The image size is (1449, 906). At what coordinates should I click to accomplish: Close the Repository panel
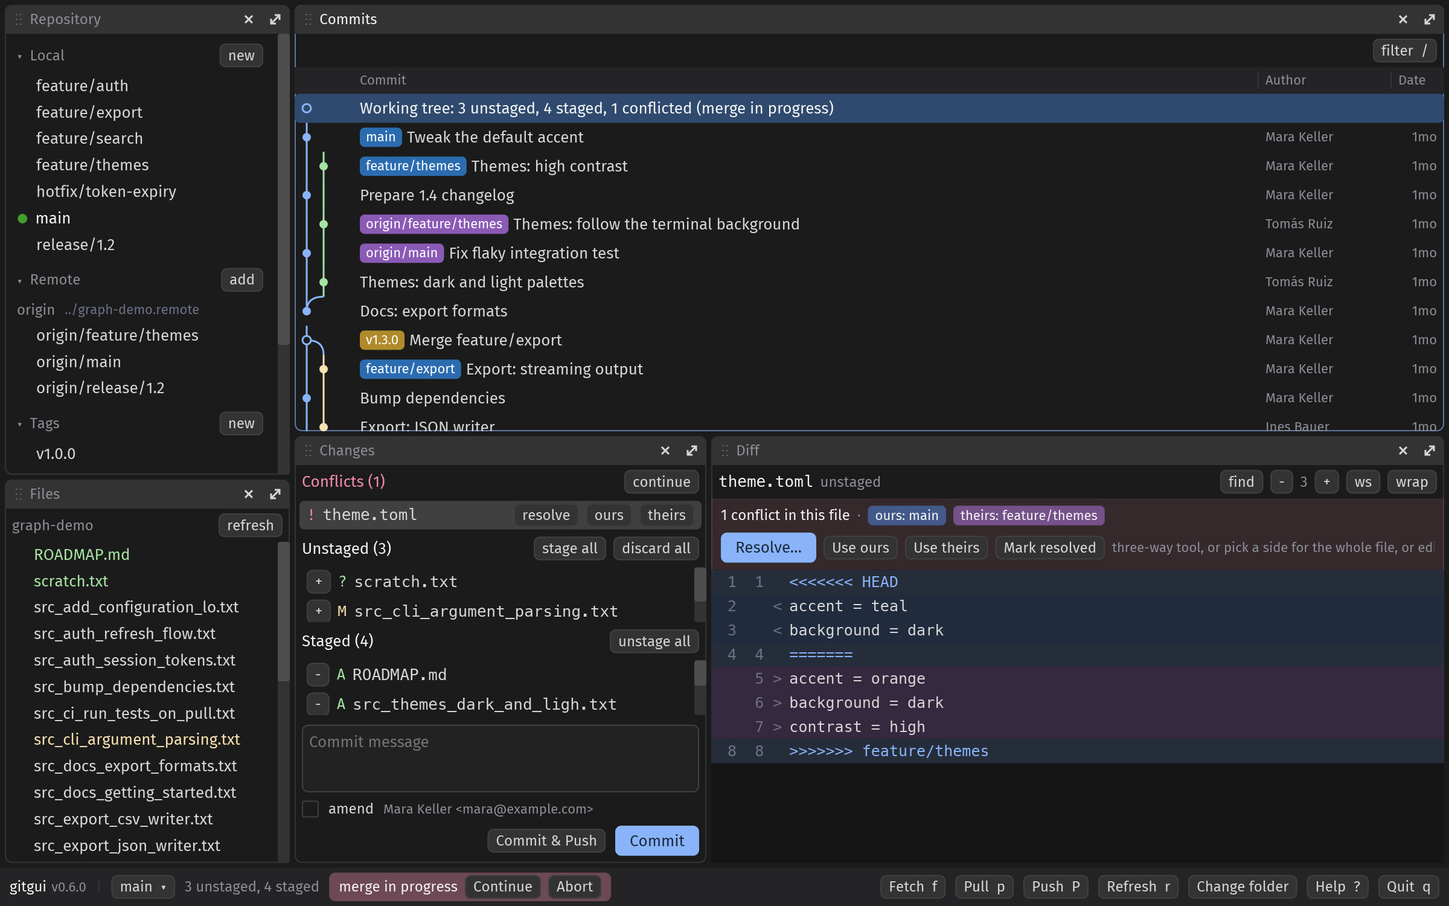click(249, 19)
